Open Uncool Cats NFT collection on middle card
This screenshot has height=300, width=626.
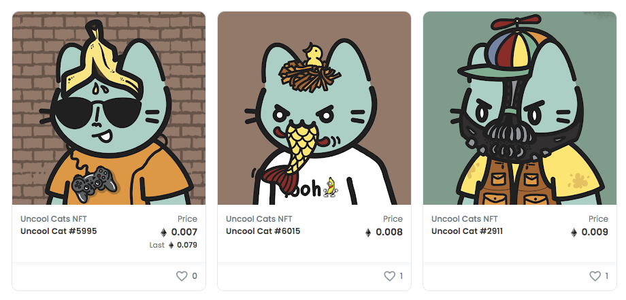click(x=259, y=218)
